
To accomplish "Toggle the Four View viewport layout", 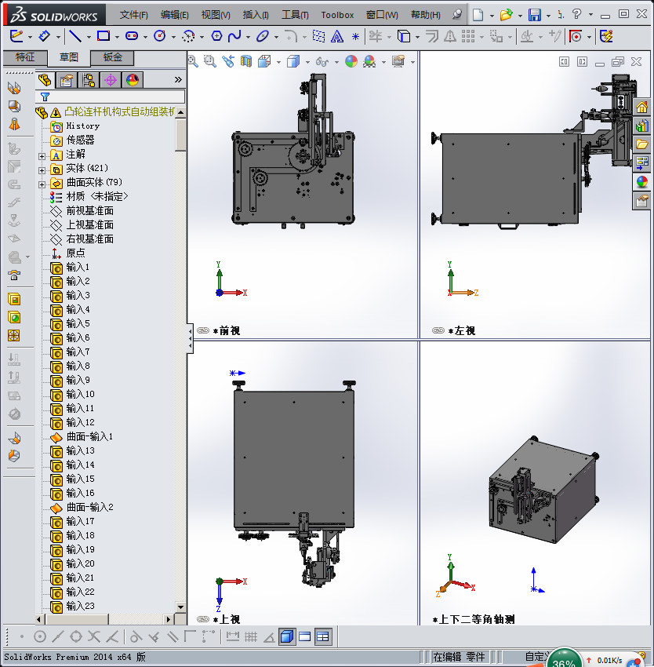I will click(323, 637).
